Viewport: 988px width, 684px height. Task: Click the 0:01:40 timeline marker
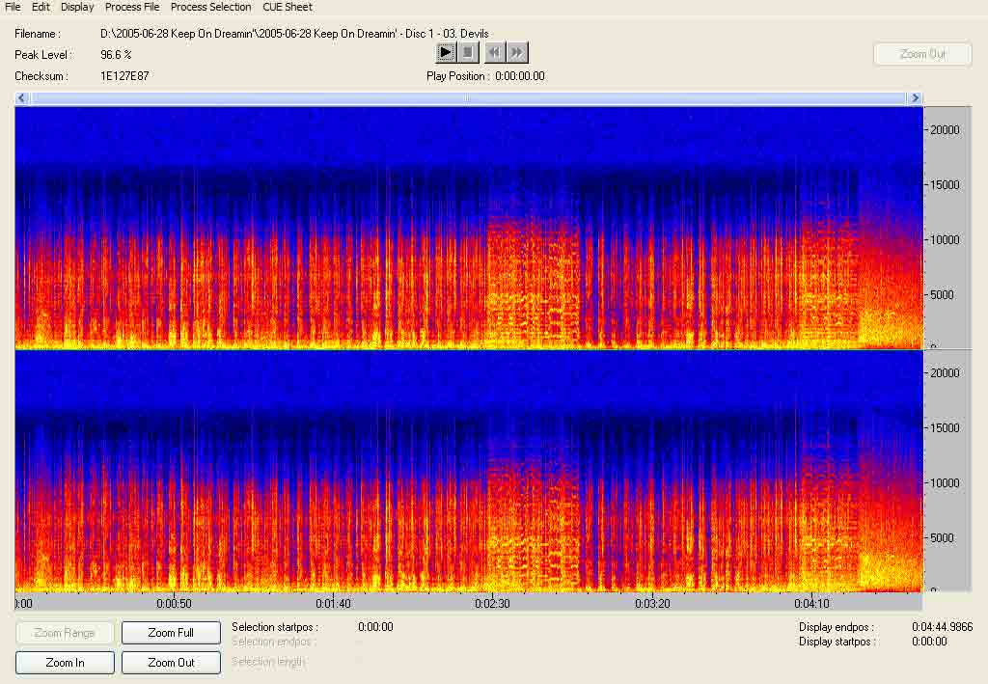click(333, 603)
